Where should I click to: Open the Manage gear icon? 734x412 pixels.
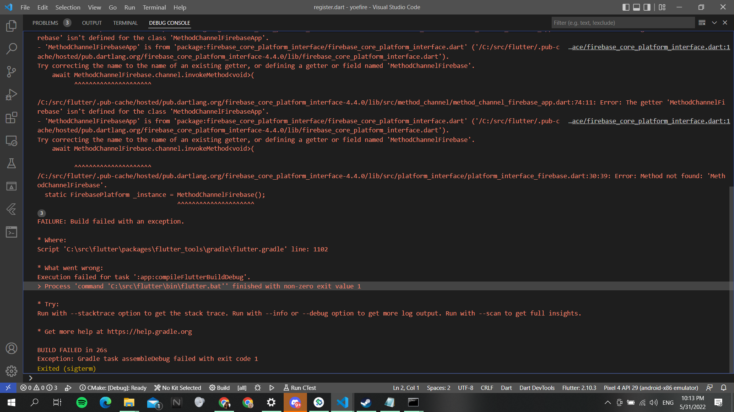pos(11,371)
